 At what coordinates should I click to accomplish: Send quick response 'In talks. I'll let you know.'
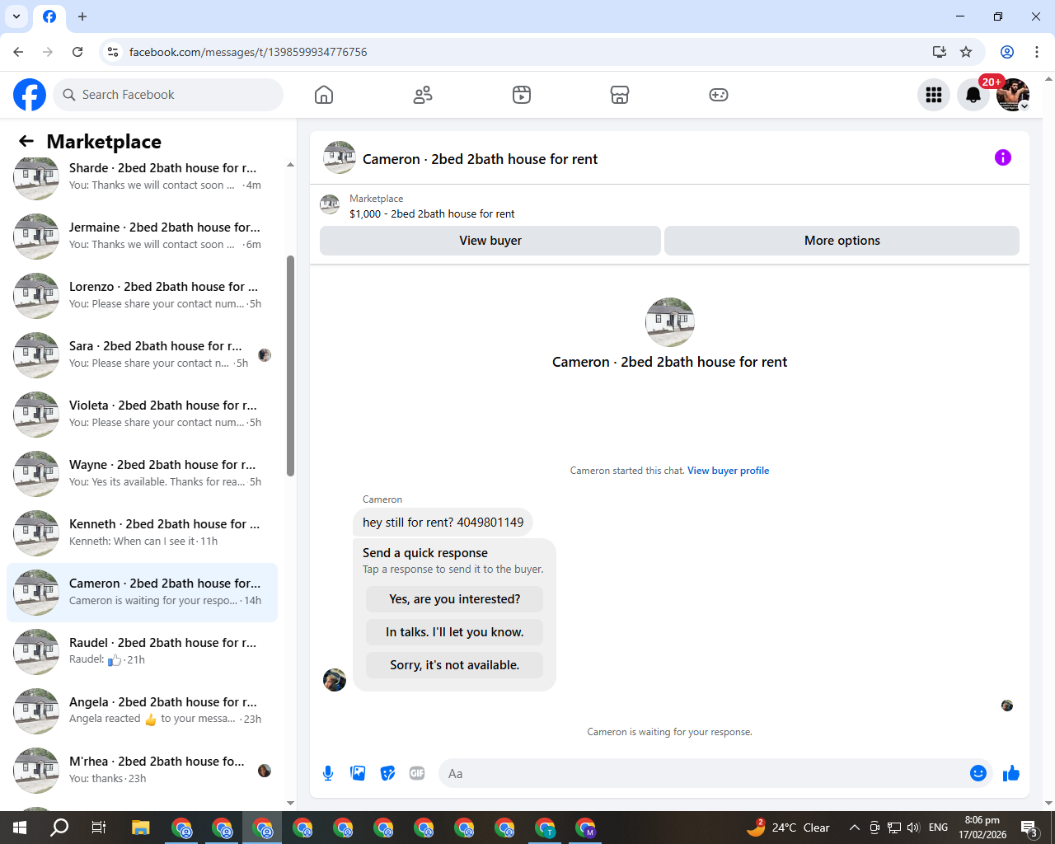(x=455, y=632)
